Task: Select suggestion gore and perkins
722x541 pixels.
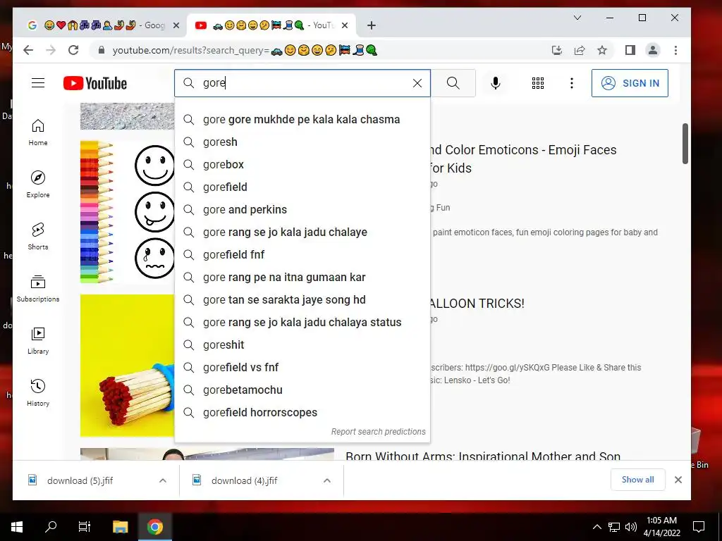Action: pyautogui.click(x=302, y=209)
